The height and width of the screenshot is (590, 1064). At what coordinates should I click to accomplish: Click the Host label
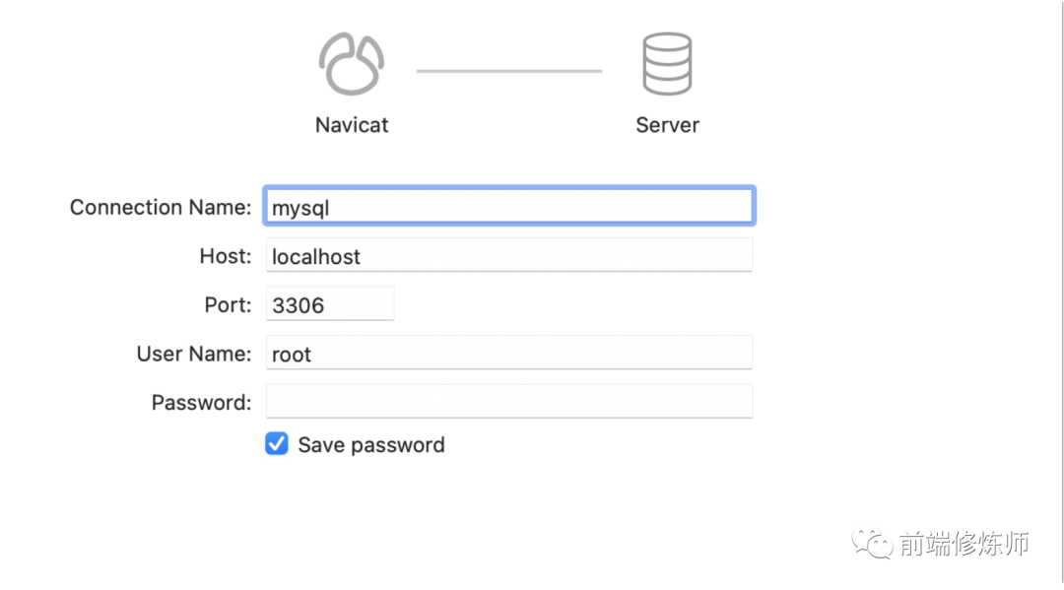[226, 255]
